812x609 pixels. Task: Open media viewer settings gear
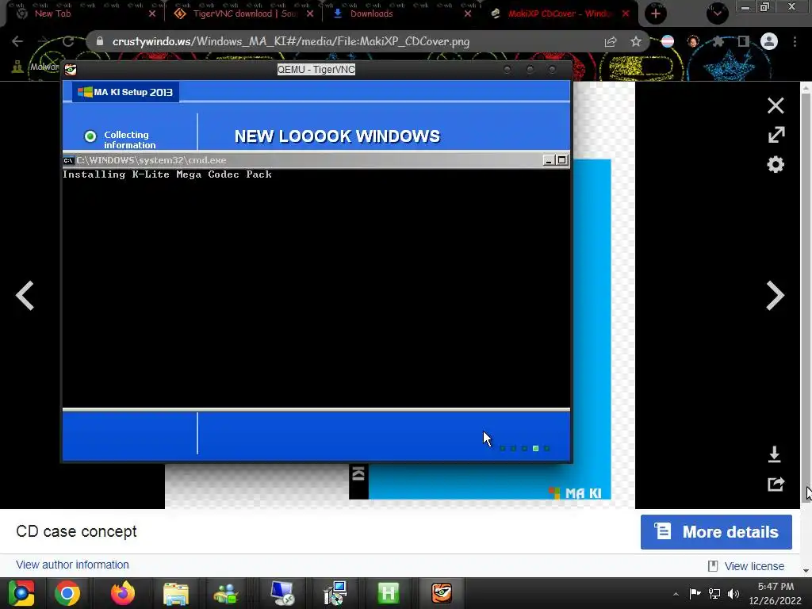coord(776,165)
